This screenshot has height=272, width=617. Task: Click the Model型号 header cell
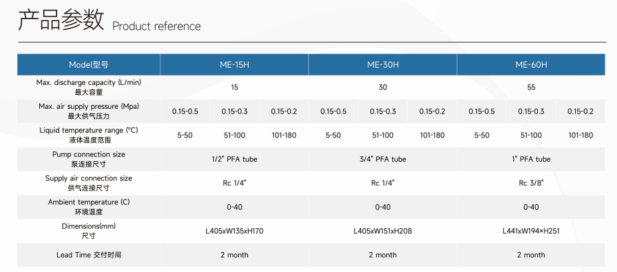point(88,65)
